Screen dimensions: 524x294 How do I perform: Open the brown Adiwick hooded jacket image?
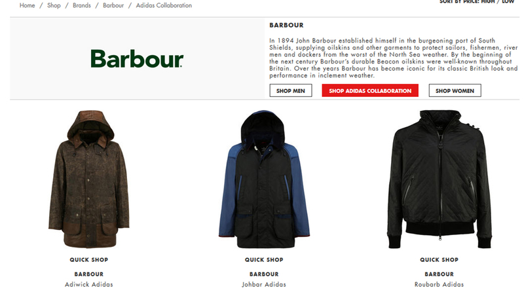tap(89, 179)
